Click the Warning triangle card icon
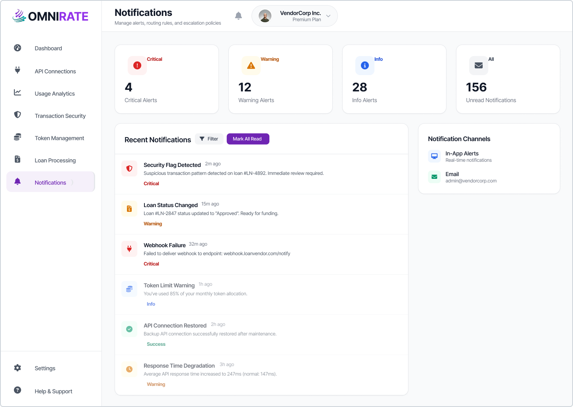Viewport: 573px width, 407px height. [x=251, y=66]
